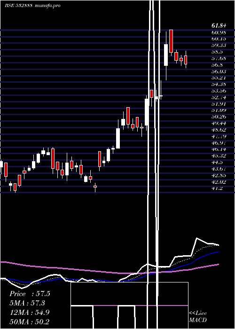Select the 57.68 price level label
The width and height of the screenshot is (235, 329).
(219, 59)
